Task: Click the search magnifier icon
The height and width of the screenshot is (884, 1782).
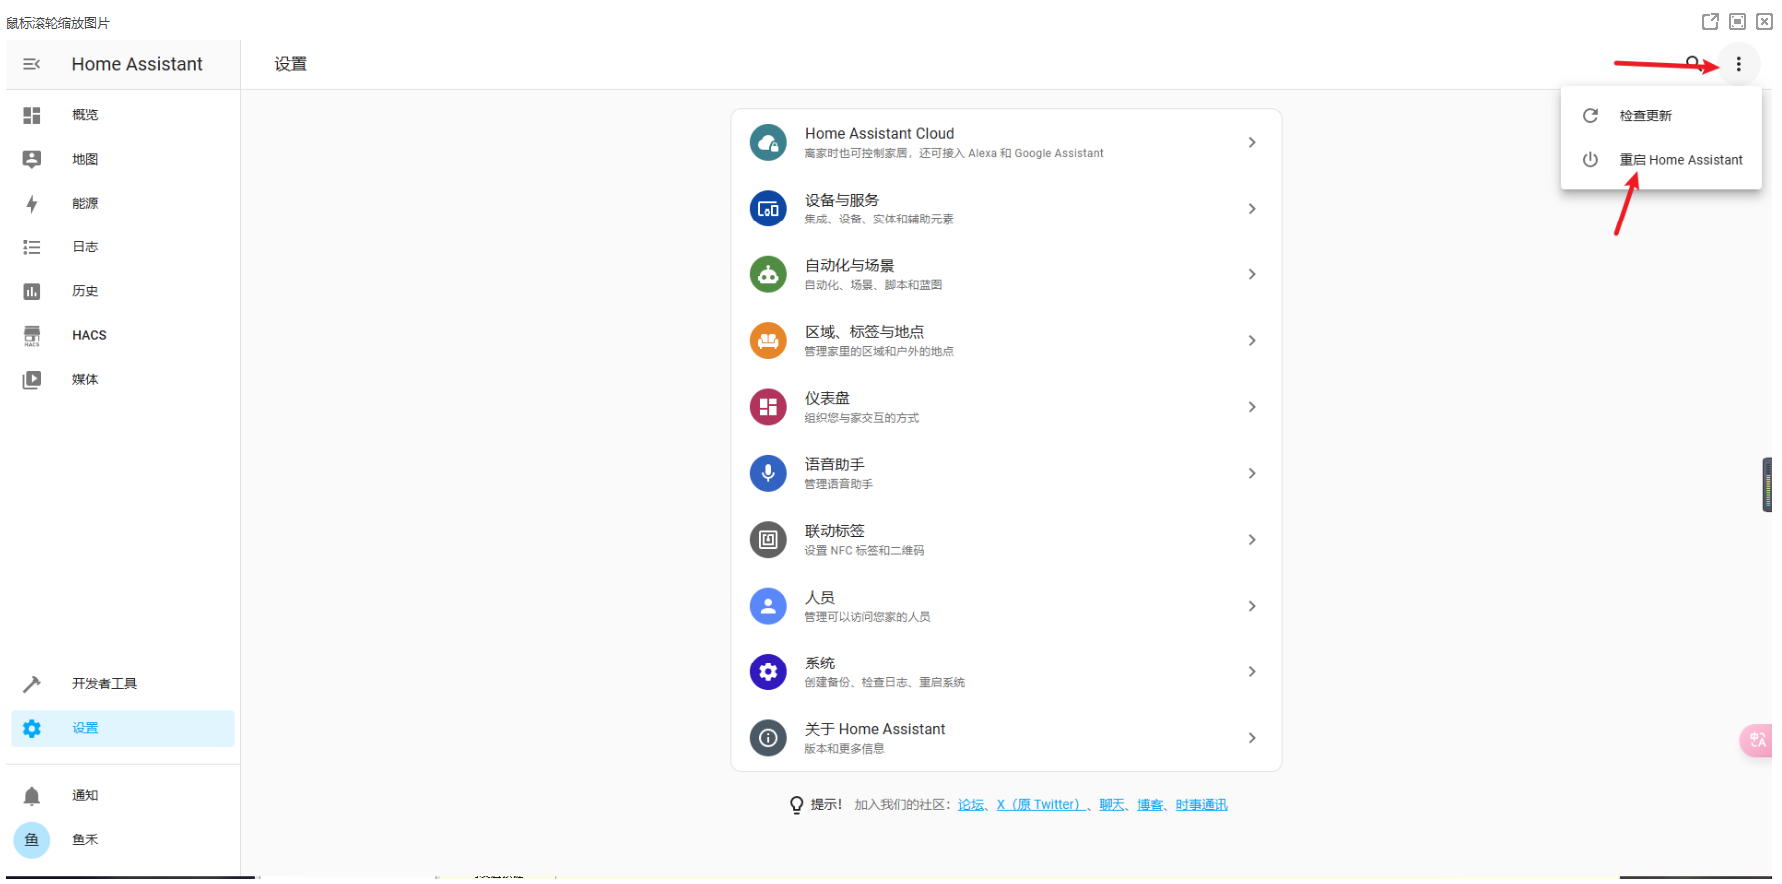Action: 1693,63
